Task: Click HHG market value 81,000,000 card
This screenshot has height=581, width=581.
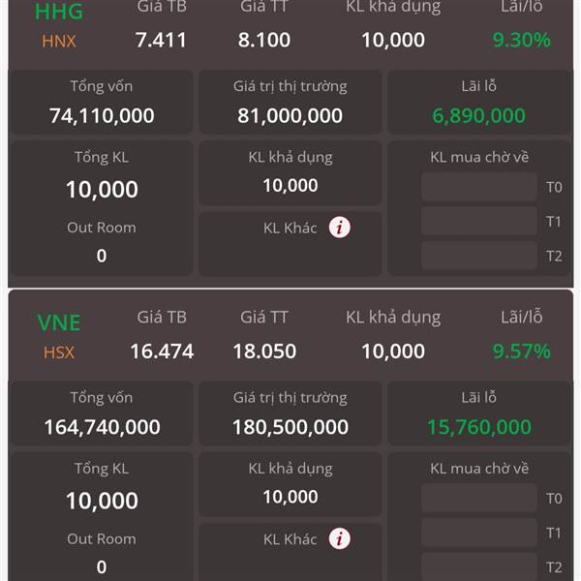Action: [x=290, y=103]
